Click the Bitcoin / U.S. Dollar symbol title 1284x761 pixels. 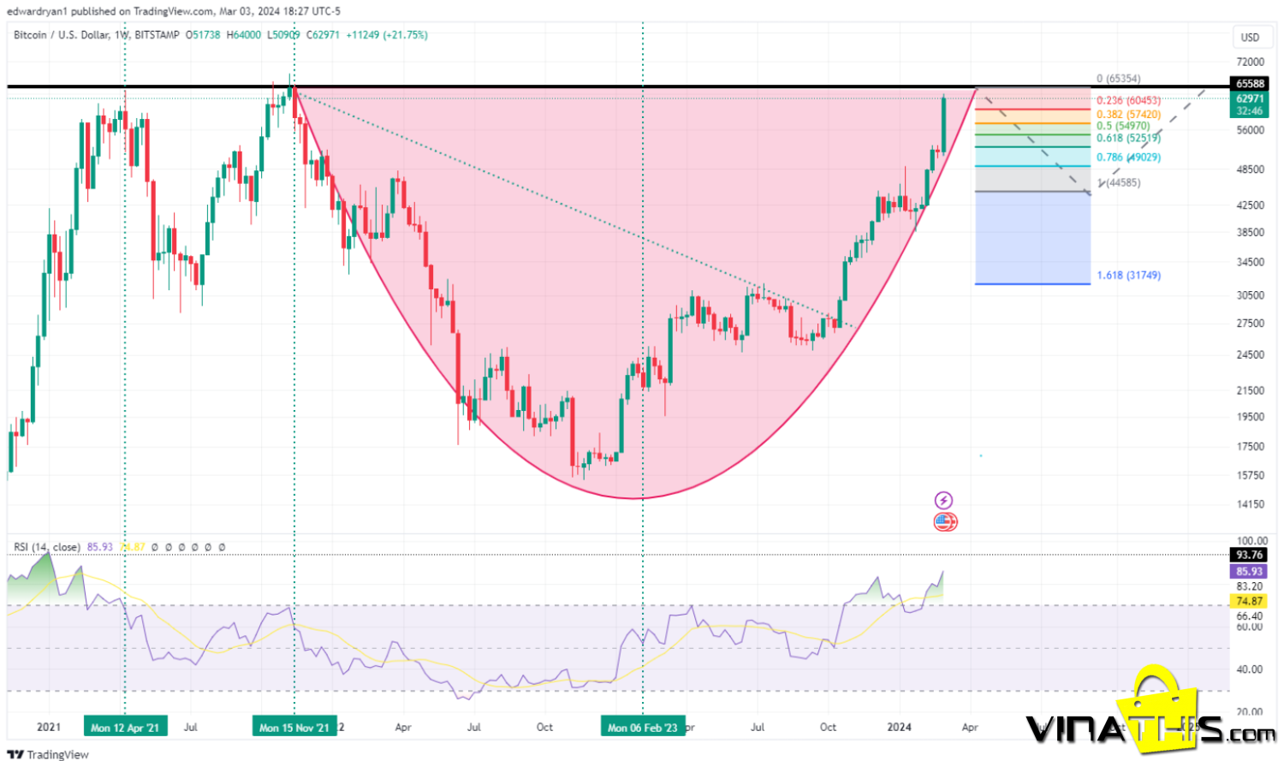click(62, 35)
